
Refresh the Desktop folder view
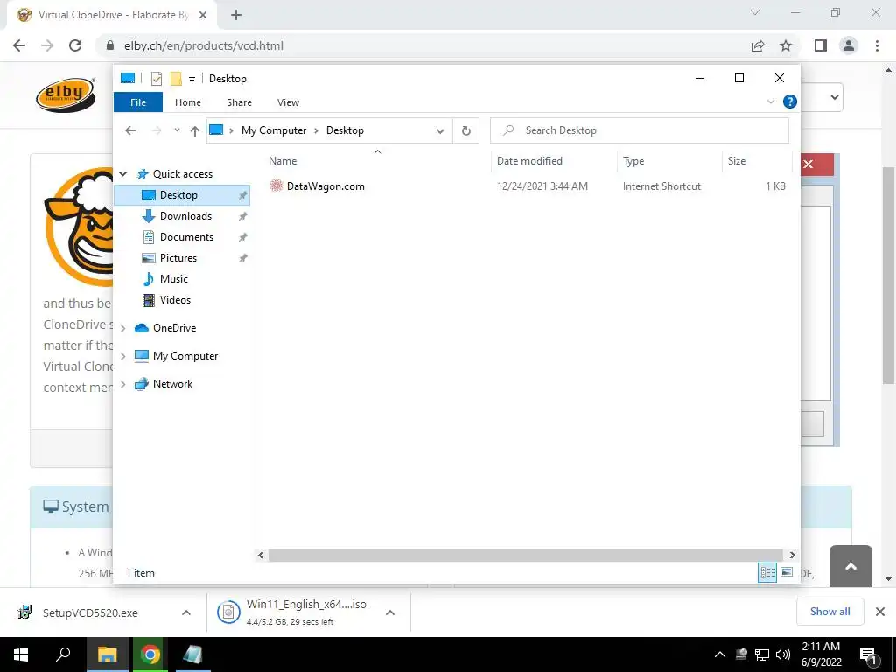pyautogui.click(x=466, y=131)
